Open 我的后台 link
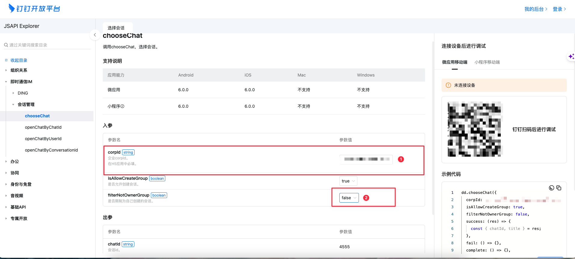This screenshot has height=259, width=575. tap(536, 9)
